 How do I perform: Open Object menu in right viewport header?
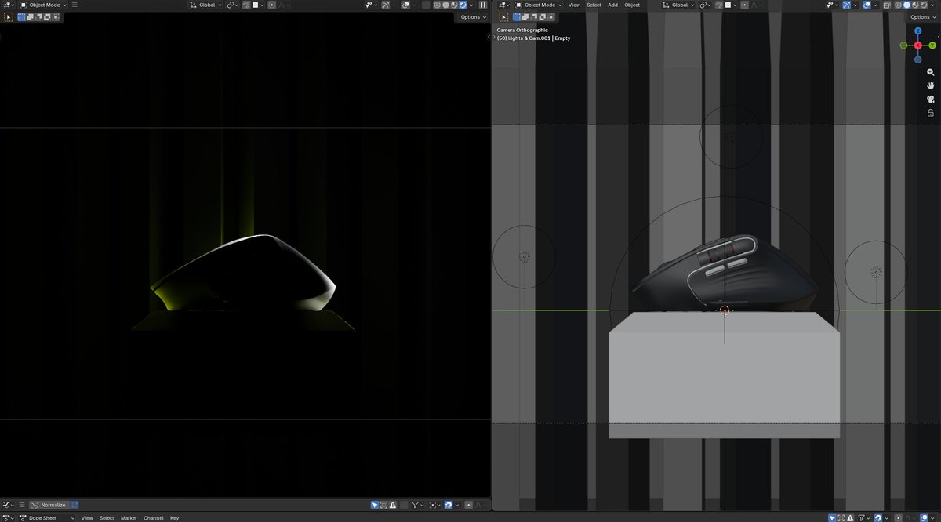pos(632,5)
